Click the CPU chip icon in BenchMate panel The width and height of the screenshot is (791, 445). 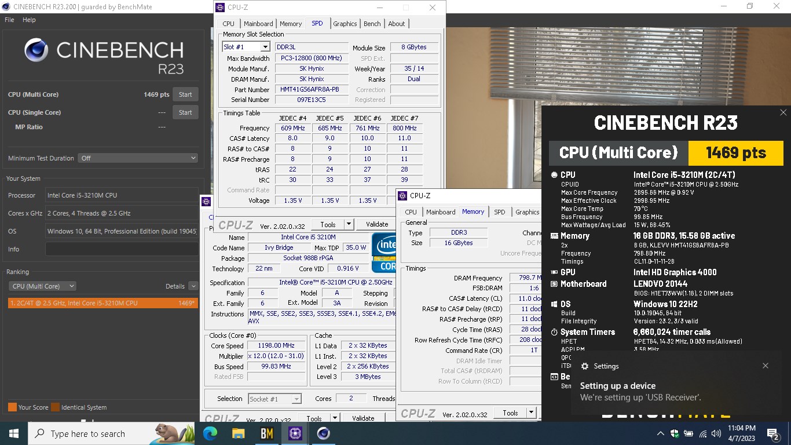pos(554,174)
